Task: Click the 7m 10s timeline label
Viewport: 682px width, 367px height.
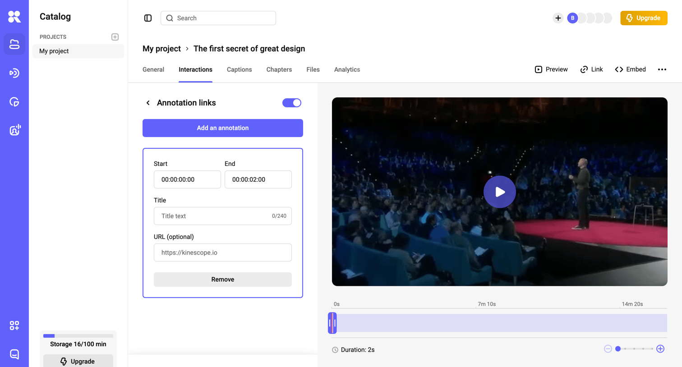Action: pyautogui.click(x=487, y=304)
